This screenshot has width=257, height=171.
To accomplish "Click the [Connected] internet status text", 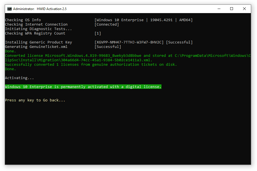I will [106, 25].
